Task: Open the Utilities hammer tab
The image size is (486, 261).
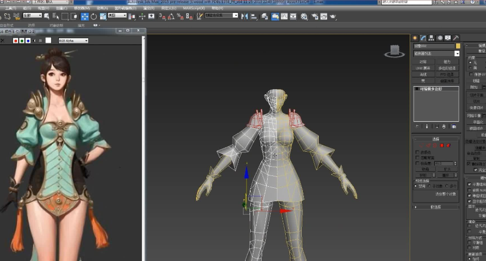Action: 456,38
